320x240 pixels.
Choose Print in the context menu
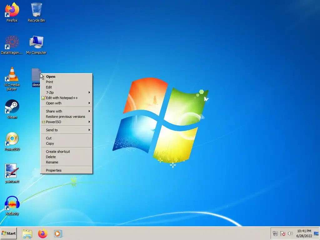66,82
